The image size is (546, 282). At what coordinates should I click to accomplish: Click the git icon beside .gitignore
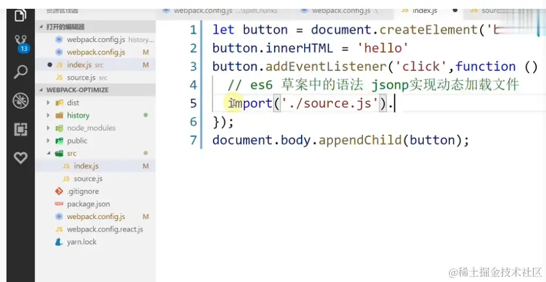tap(59, 191)
